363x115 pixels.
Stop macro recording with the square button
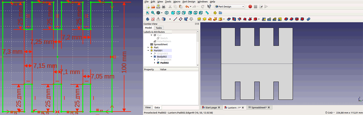click(255, 7)
